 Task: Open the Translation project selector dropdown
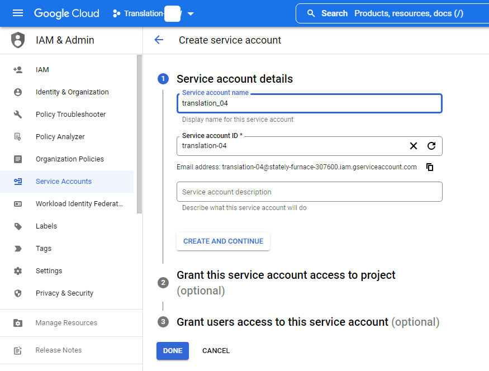pyautogui.click(x=153, y=13)
